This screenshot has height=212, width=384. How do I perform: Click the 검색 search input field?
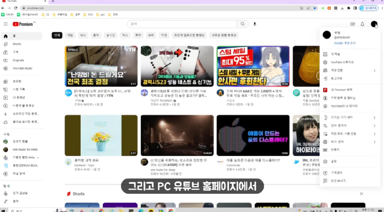click(x=182, y=24)
